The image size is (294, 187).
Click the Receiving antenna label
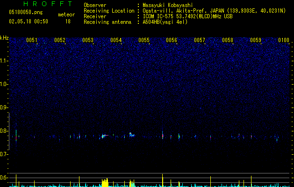pyautogui.click(x=108, y=22)
